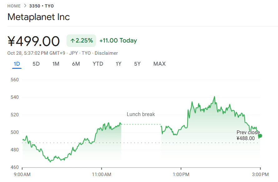Click the Prev close ¥488.00 label

248,135
